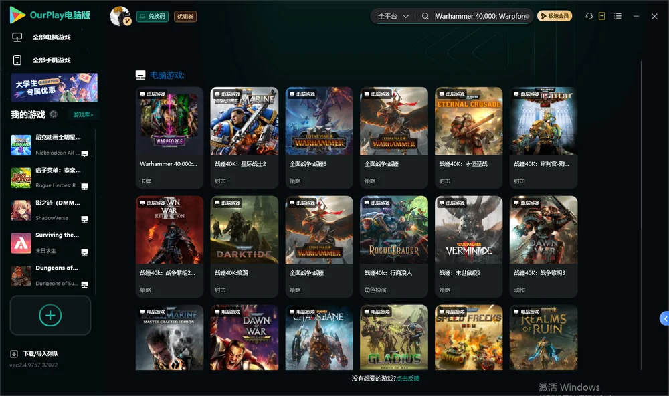Open Warhammer 40,000 Warpforge card
This screenshot has height=396, width=669.
pyautogui.click(x=169, y=137)
